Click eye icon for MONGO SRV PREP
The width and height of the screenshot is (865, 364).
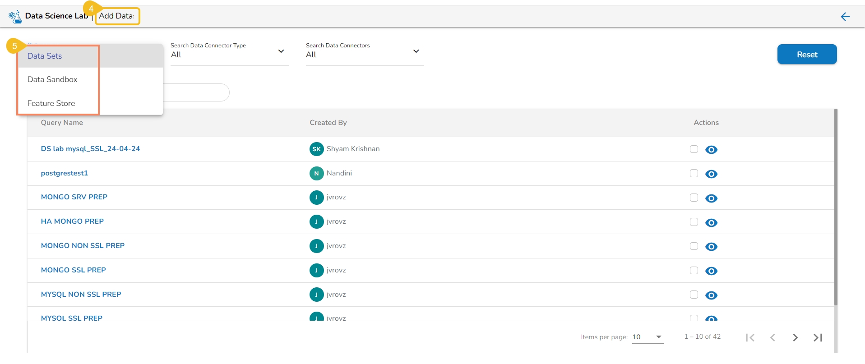pyautogui.click(x=711, y=198)
